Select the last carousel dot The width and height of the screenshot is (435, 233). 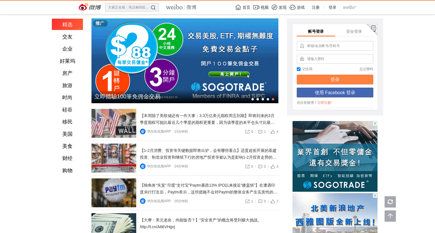click(x=273, y=99)
